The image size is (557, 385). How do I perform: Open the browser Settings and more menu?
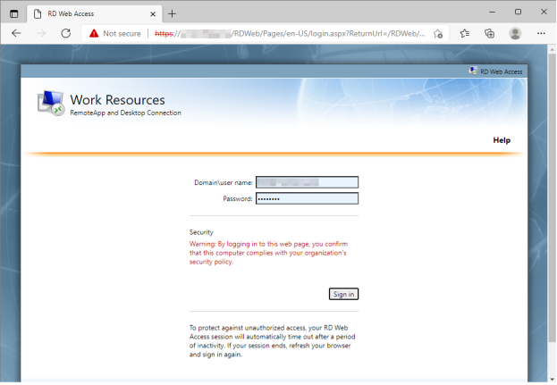pyautogui.click(x=541, y=33)
